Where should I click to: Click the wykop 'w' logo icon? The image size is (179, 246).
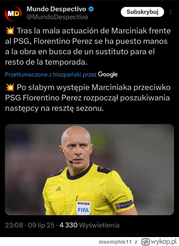pos(145,242)
